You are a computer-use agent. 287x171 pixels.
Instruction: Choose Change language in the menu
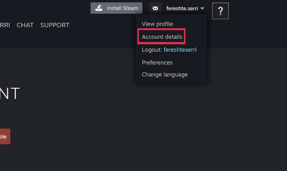pyautogui.click(x=165, y=74)
